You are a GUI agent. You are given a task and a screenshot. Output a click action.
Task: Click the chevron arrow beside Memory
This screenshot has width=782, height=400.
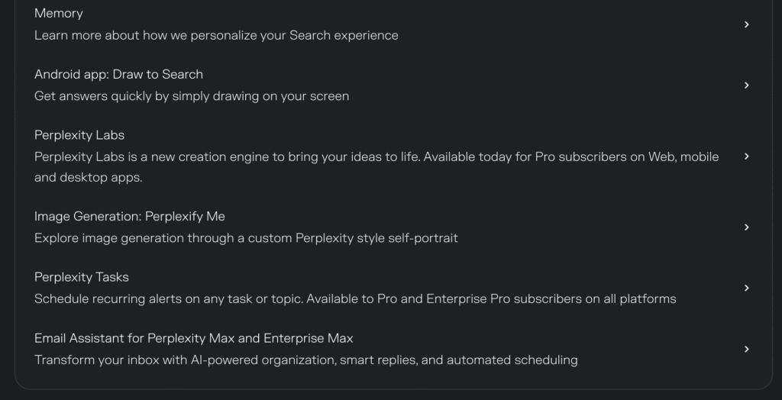[747, 24]
